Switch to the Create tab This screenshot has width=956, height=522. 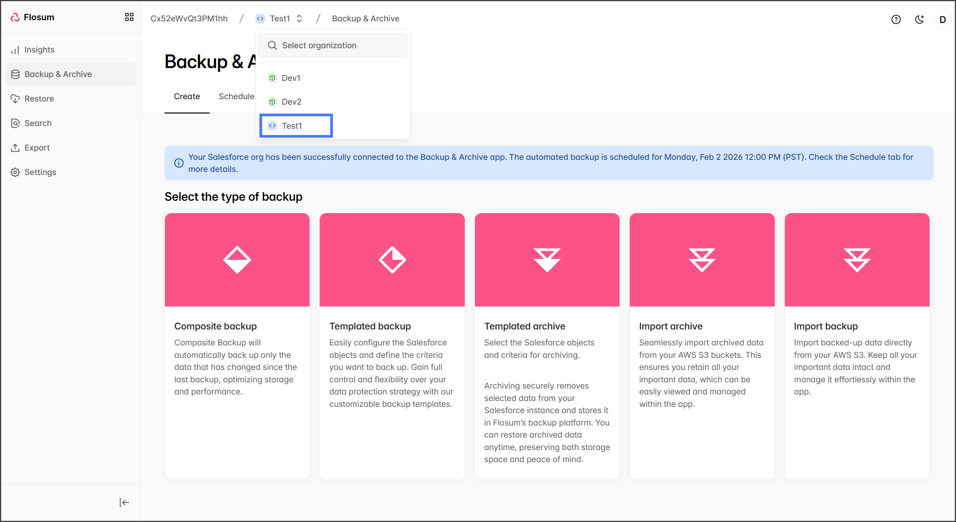(x=187, y=96)
